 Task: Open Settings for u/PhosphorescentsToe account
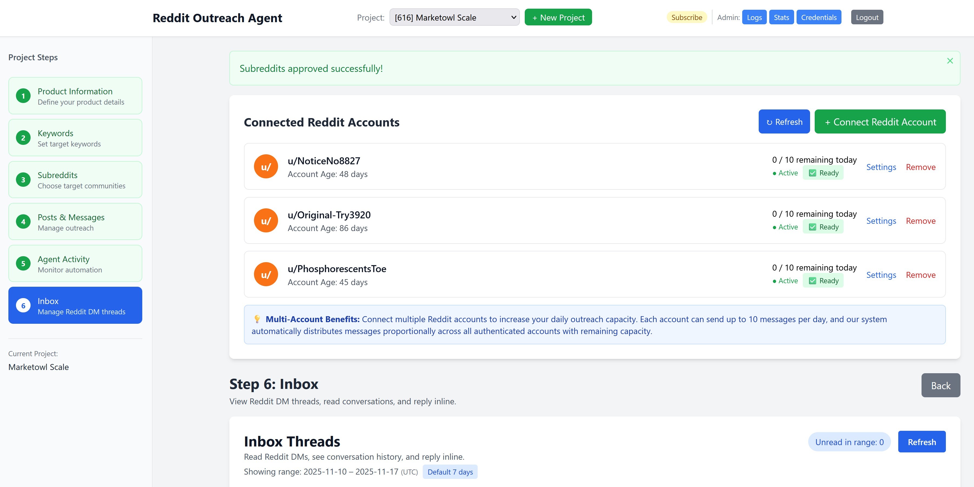coord(881,275)
